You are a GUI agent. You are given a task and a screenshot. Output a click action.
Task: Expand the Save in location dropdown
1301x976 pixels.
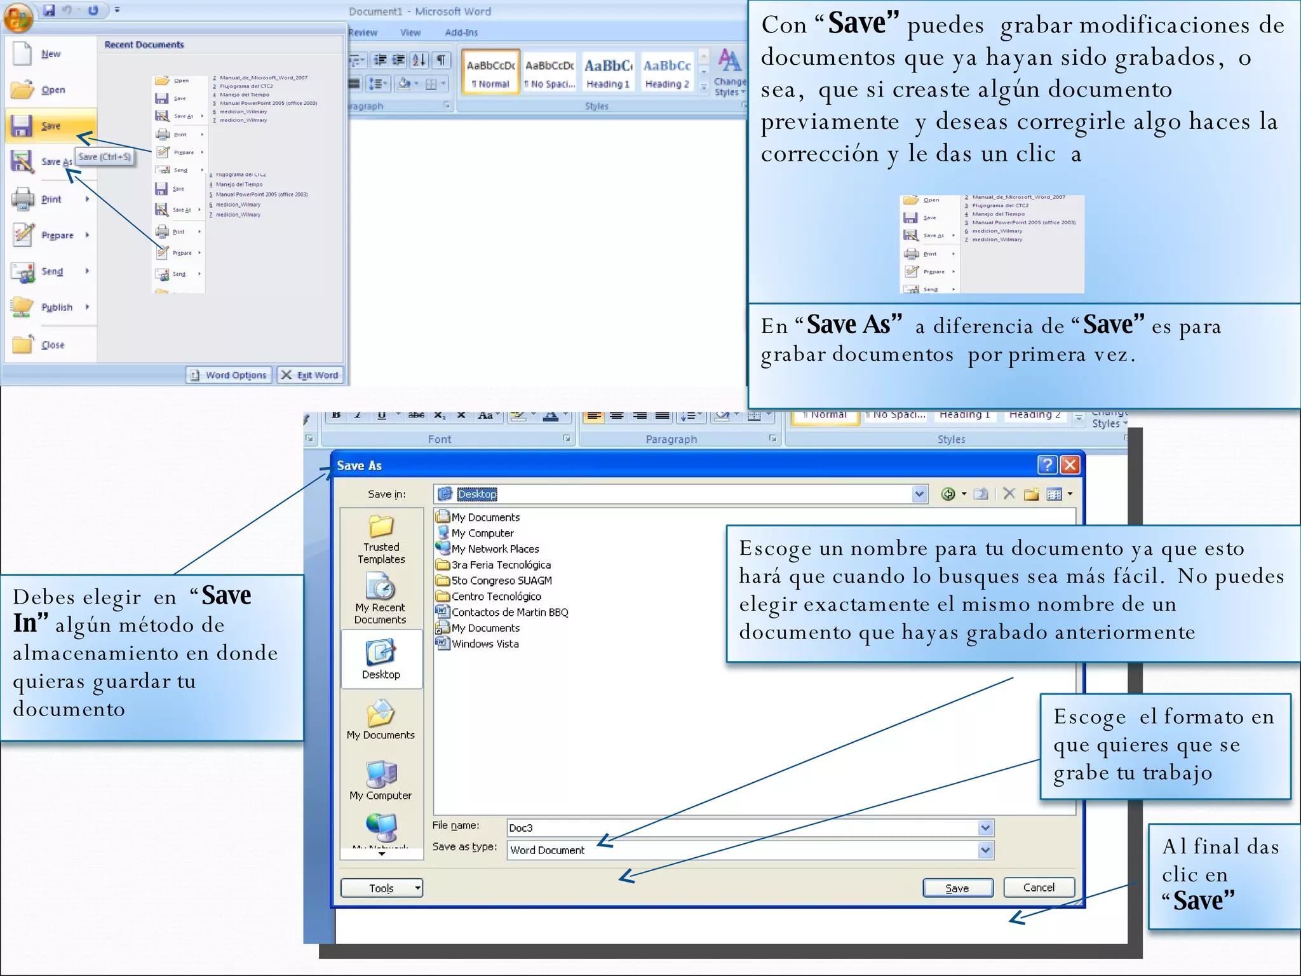(x=919, y=494)
